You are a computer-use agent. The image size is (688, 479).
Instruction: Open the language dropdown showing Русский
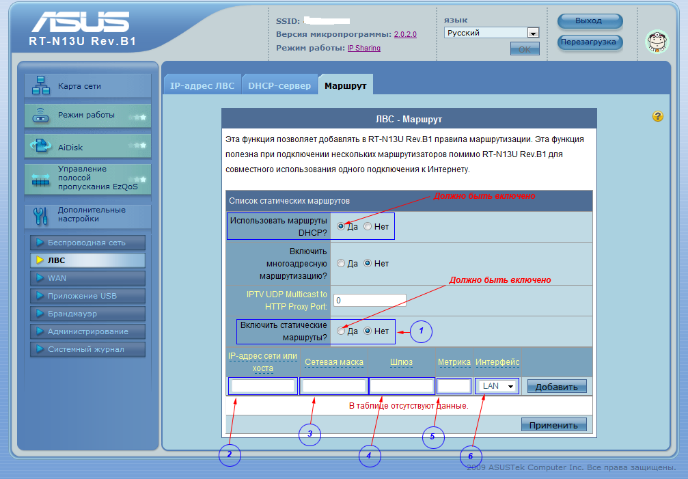[x=491, y=33]
